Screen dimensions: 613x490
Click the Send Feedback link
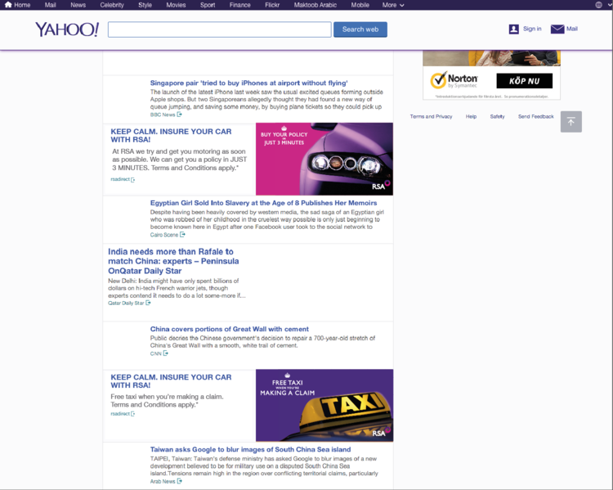(535, 117)
